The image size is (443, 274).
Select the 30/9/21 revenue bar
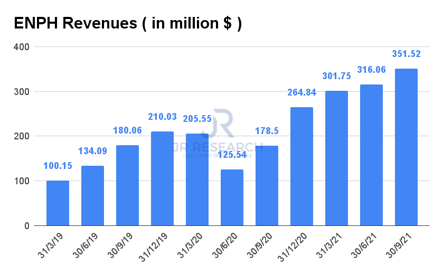point(406,147)
